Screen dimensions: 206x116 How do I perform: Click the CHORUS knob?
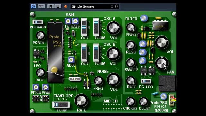(x=130, y=101)
